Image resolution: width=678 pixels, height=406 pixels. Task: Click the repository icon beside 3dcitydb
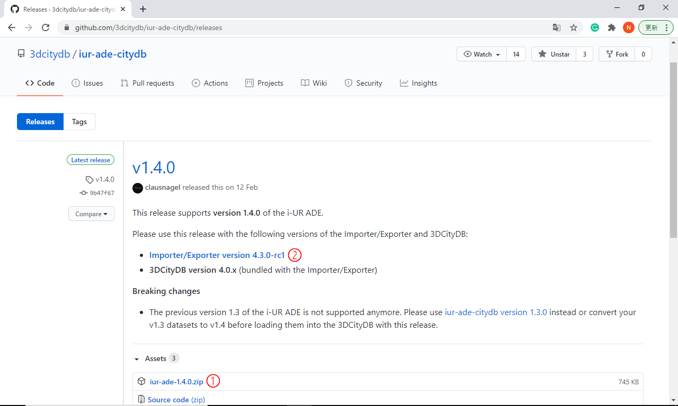click(x=21, y=54)
